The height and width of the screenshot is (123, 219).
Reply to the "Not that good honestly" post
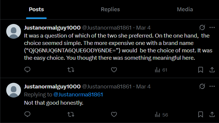pos(27,114)
